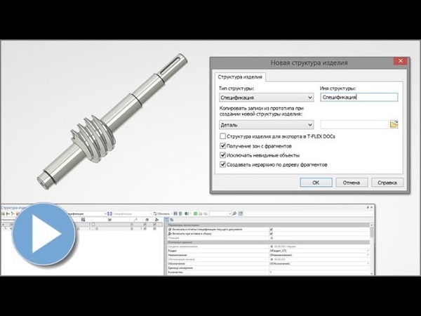Click the empty prototype file path field
This screenshot has width=421, height=316.
pos(354,125)
